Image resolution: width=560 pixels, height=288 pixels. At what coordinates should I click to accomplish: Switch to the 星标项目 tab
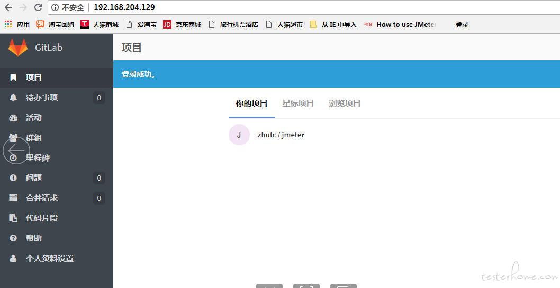(x=298, y=104)
